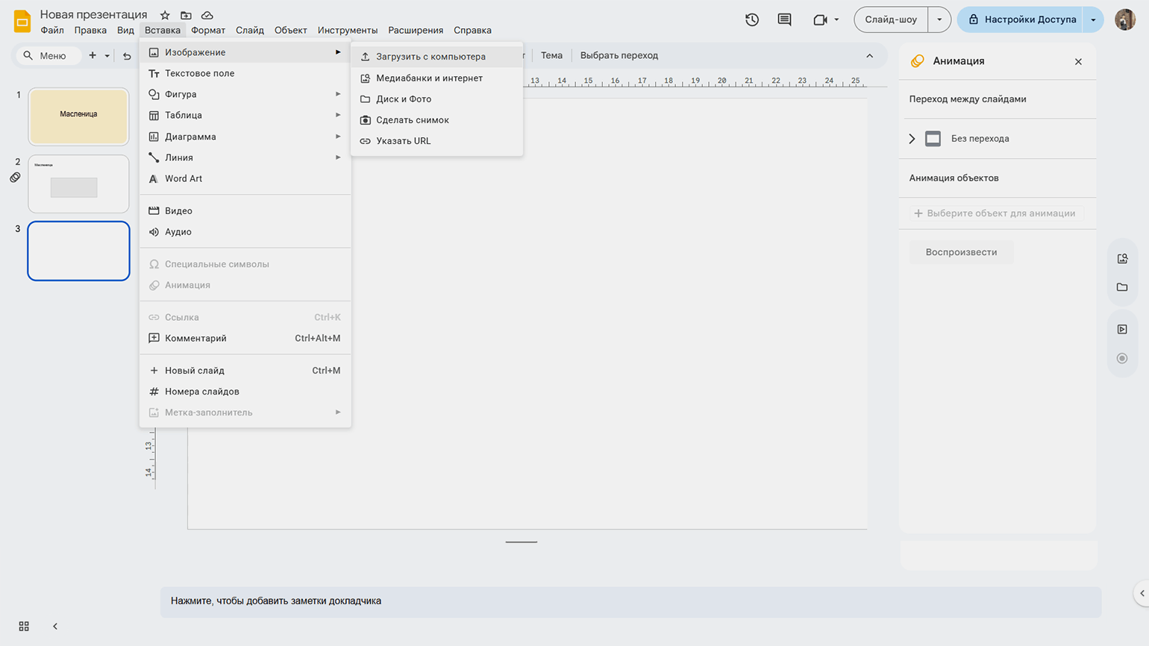Screen dimensions: 1149x646
Task: Open share settings dropdown arrow
Action: point(1093,20)
